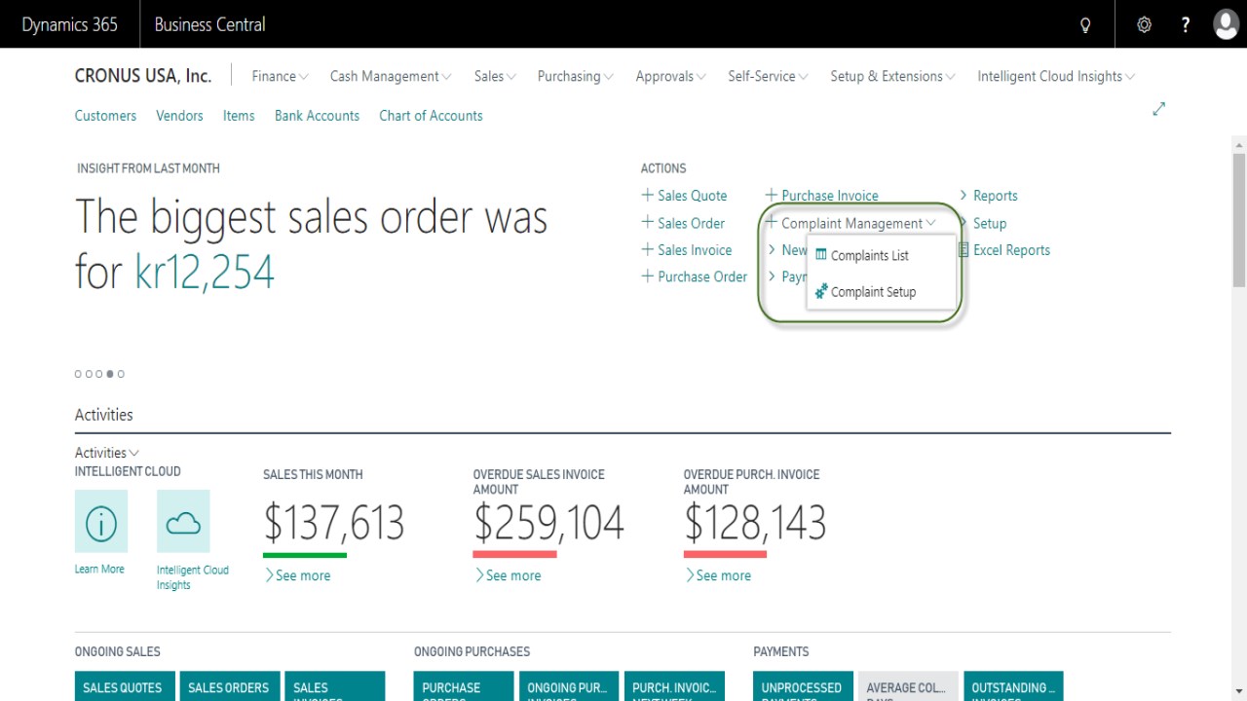Open the Items list
Screen dimensions: 1247x701
tap(239, 115)
